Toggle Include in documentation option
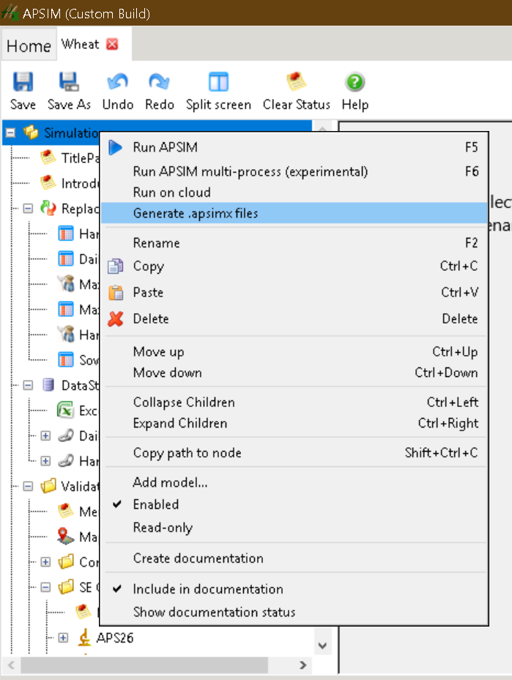This screenshot has height=680, width=512. point(294,589)
